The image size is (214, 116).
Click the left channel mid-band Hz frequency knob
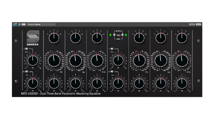pos(75,60)
